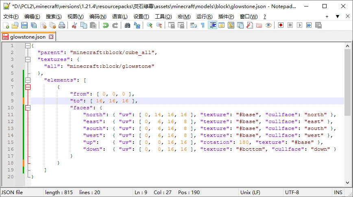Click the Copy icon in toolbar
Image resolution: width=353 pixels, height=197 pixels.
[84, 25]
